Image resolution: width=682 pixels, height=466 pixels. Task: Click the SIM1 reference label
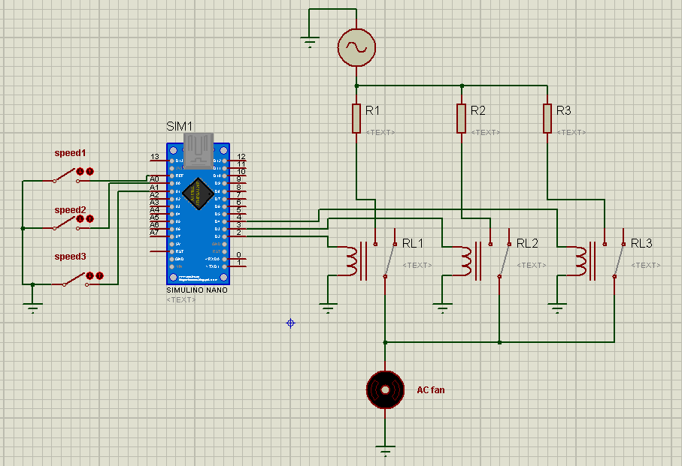pos(180,126)
